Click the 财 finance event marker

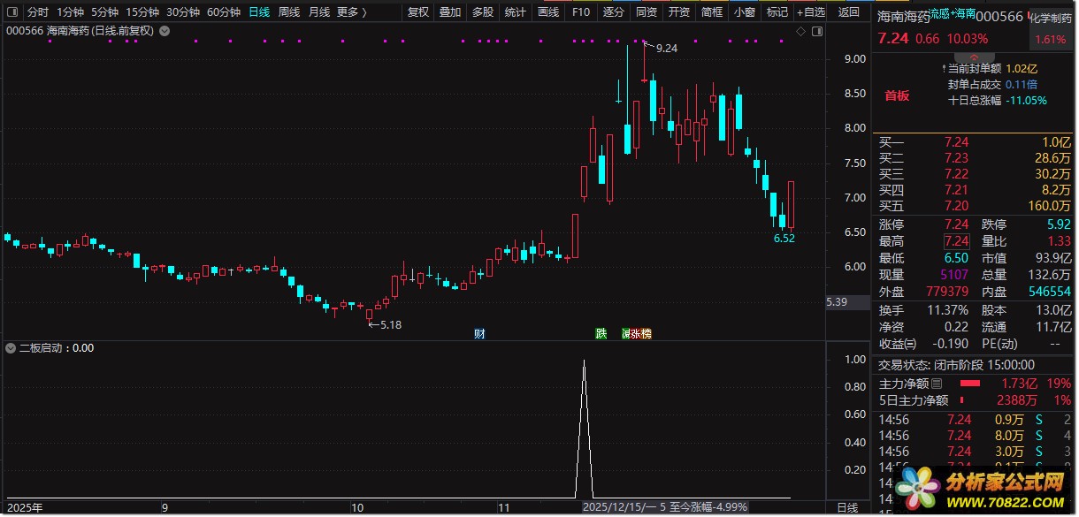click(479, 333)
